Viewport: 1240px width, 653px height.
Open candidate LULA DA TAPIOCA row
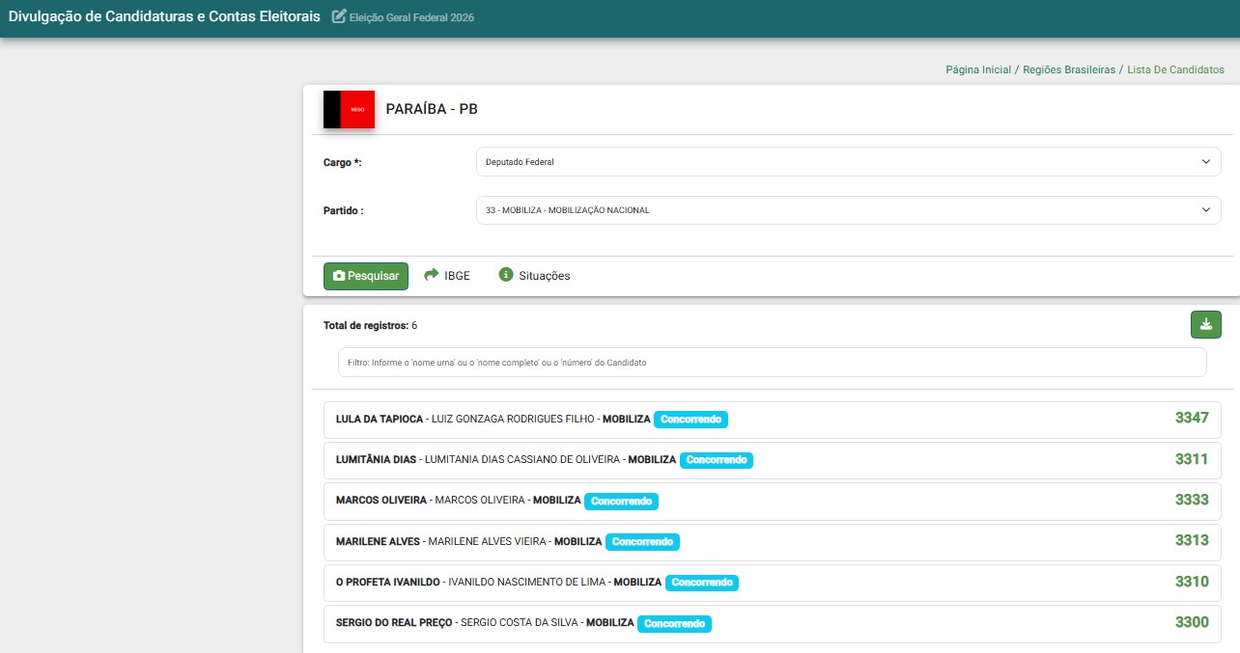772,420
